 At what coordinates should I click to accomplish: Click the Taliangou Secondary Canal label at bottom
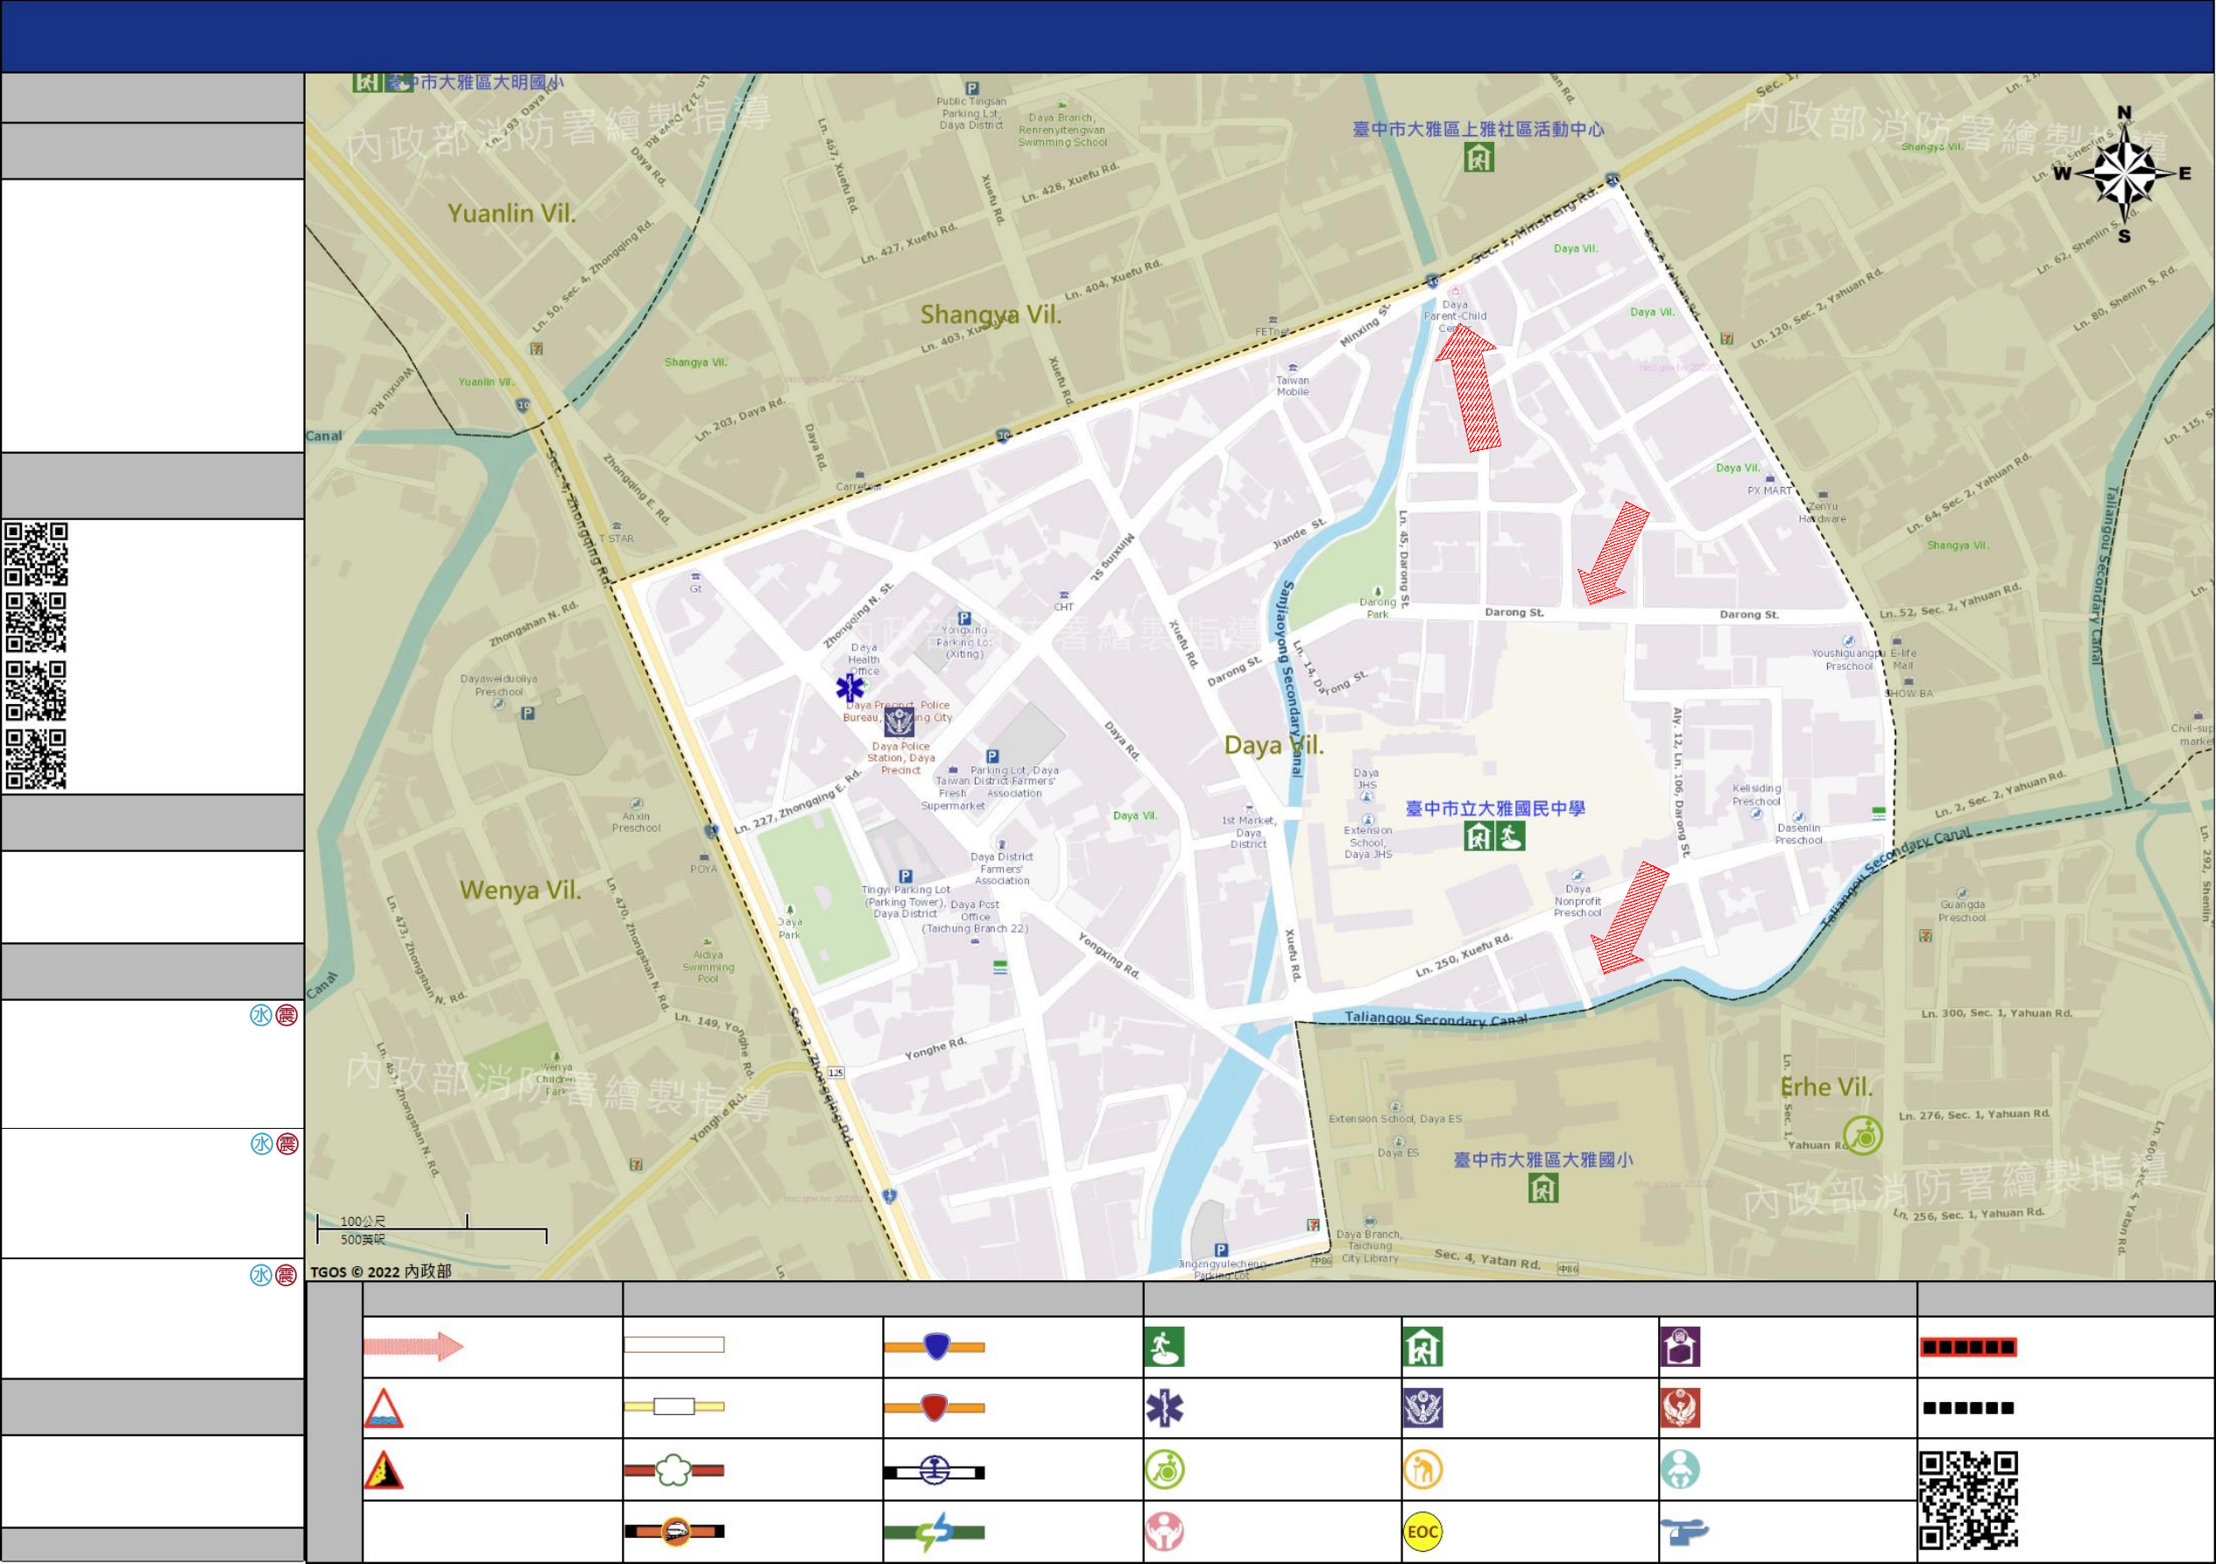[1436, 1018]
